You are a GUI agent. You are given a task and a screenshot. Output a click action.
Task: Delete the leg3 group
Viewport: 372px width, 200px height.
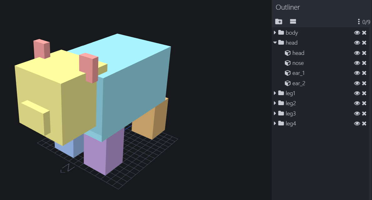click(364, 114)
